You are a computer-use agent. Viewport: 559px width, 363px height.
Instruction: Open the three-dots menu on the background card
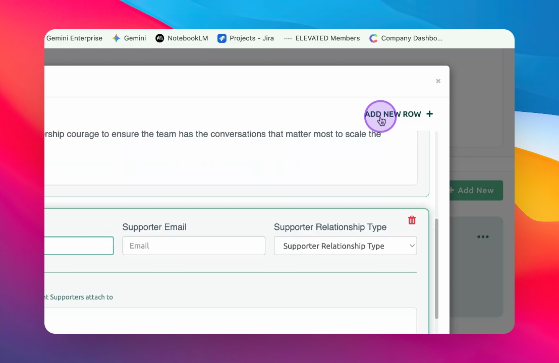(x=483, y=236)
